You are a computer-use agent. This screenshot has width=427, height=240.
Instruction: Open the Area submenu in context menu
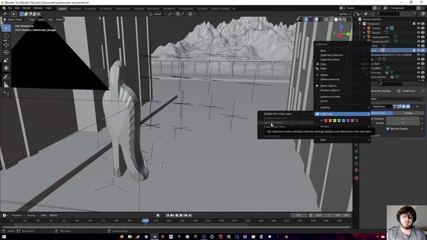pyautogui.click(x=342, y=140)
